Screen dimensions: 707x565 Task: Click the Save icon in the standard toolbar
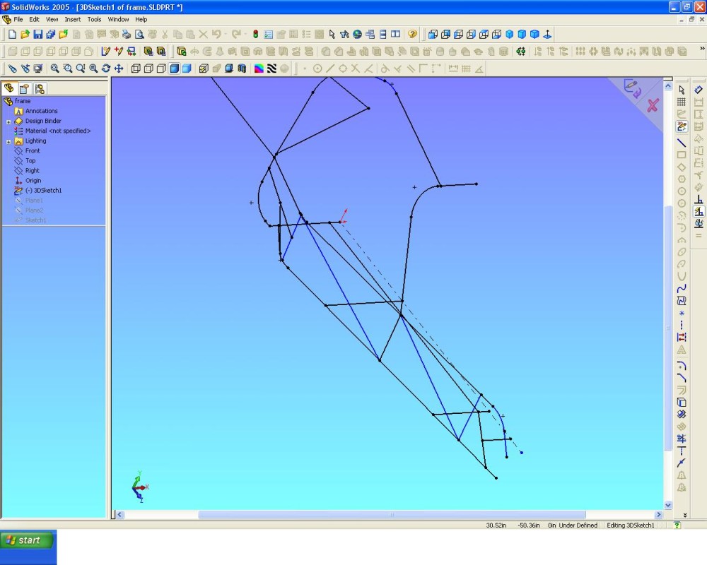pos(38,34)
